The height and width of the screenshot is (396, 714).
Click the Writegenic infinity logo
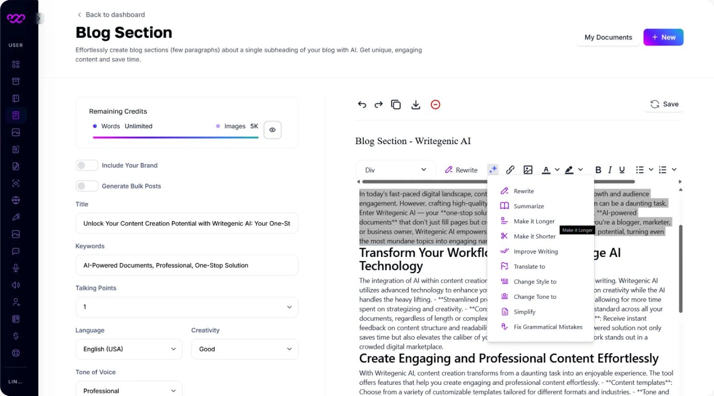[16, 18]
